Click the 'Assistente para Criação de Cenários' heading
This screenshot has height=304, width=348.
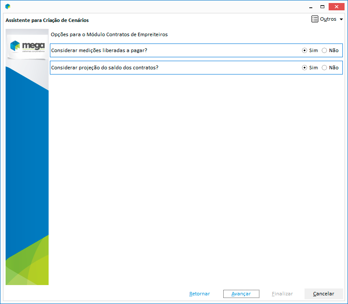pyautogui.click(x=47, y=20)
